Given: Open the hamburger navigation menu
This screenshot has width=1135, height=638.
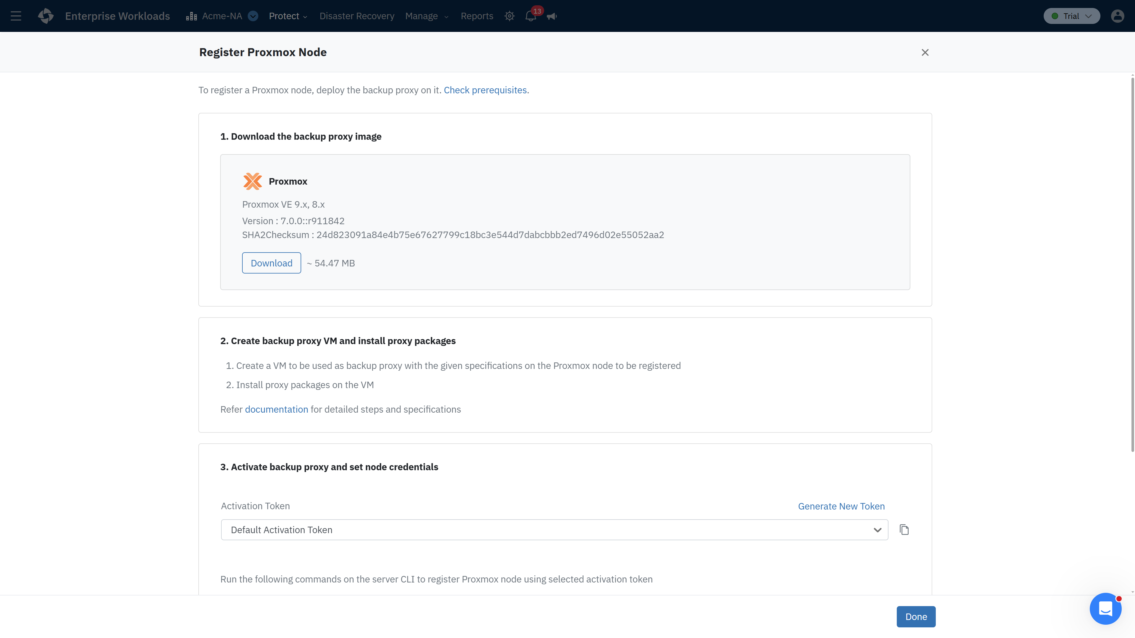Looking at the screenshot, I should coord(16,16).
